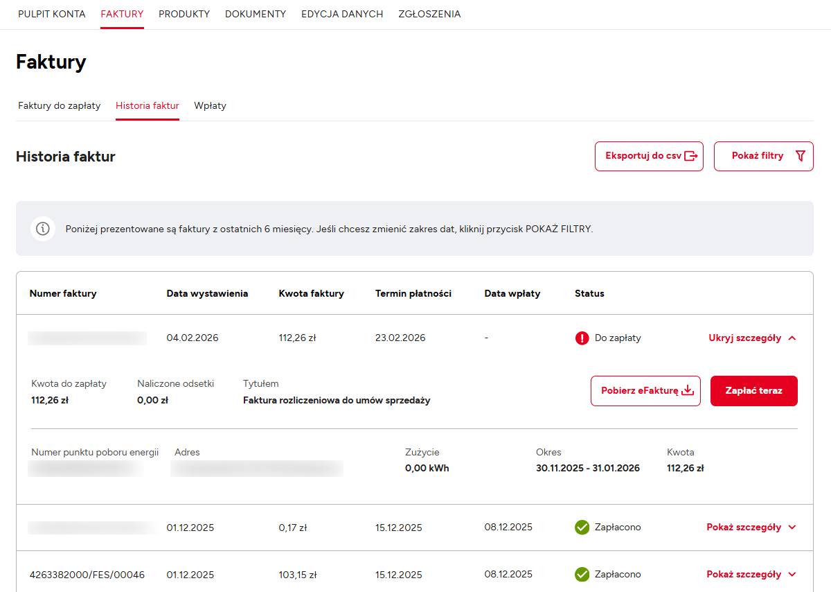This screenshot has height=592, width=831.
Task: Click the red exclamation status icon for Do zapłaty
Action: (582, 338)
